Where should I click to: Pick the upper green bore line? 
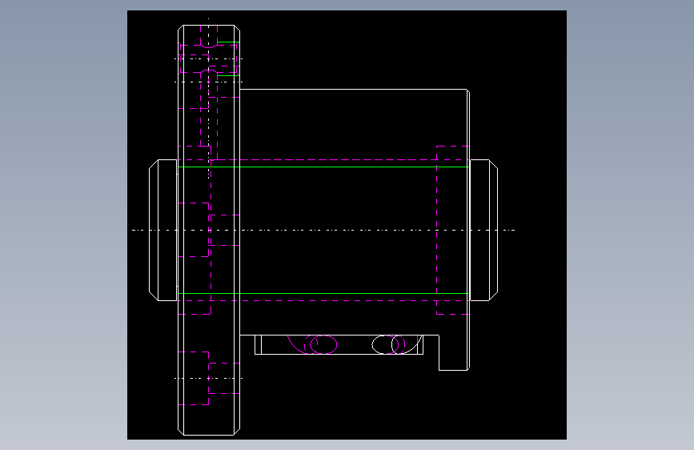(323, 167)
